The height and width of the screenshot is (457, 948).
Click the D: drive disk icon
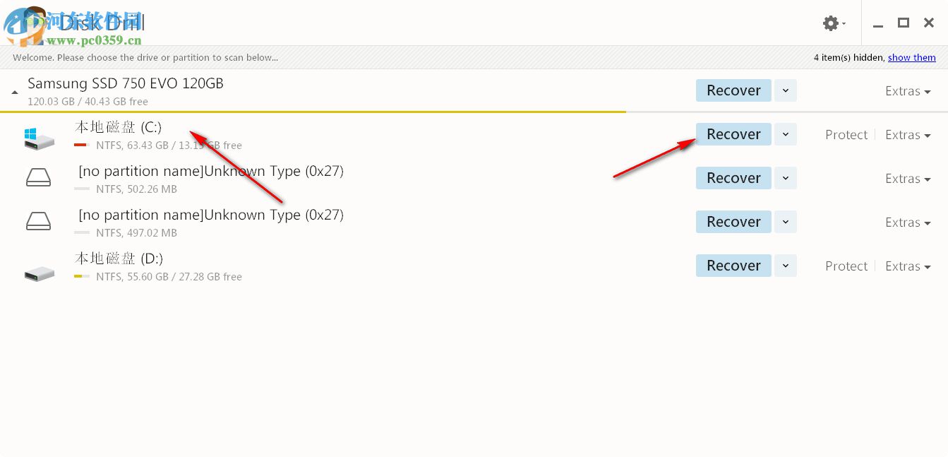(39, 273)
